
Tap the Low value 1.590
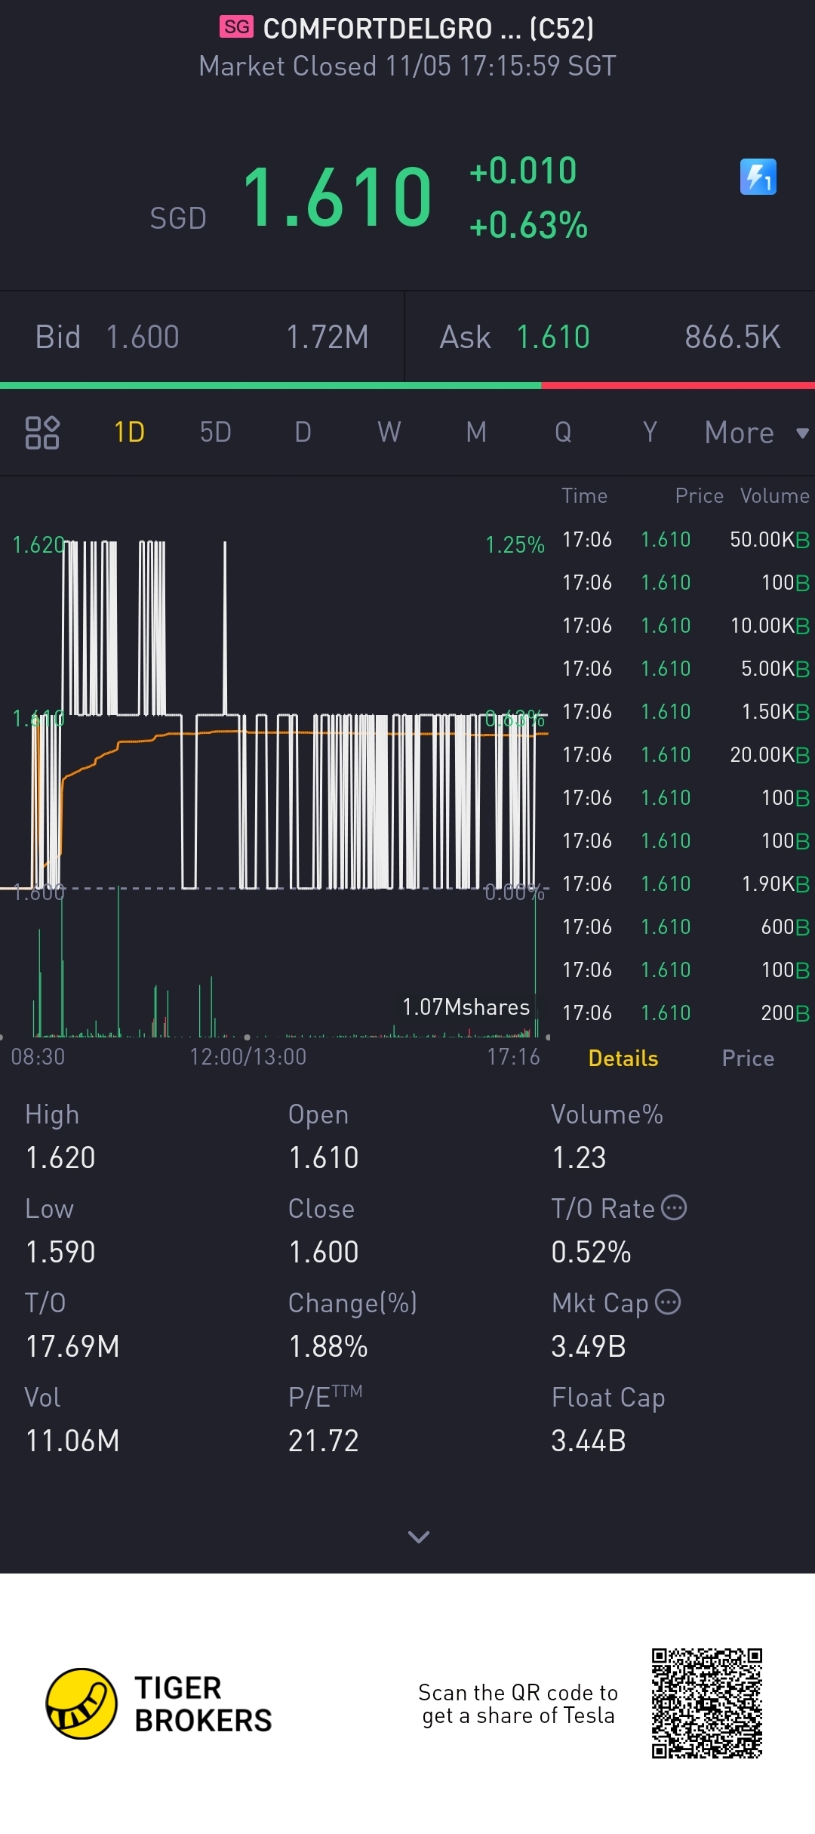pyautogui.click(x=60, y=1253)
